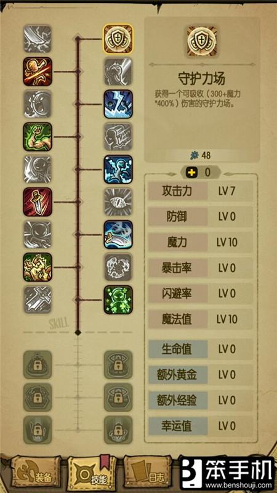Select the blue electrified figure skill icon

pos(118,169)
